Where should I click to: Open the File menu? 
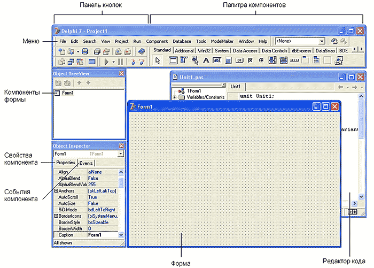[x=63, y=41]
